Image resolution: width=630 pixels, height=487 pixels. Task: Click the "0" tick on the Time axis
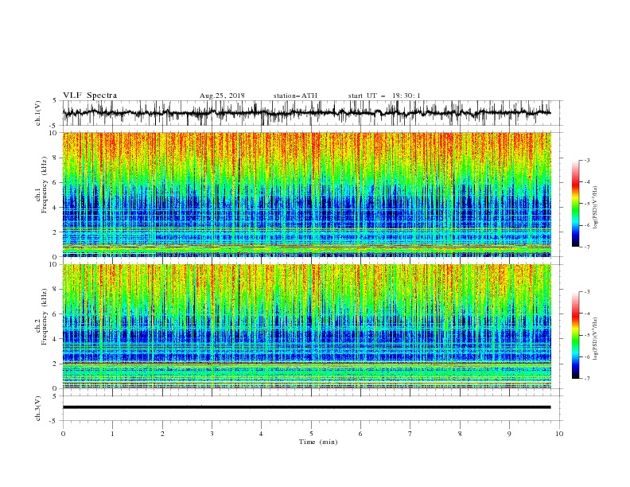click(63, 434)
